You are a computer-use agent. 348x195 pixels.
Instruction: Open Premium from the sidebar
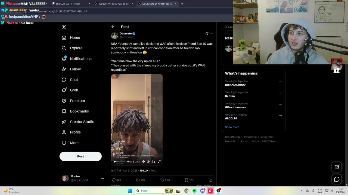(73, 101)
